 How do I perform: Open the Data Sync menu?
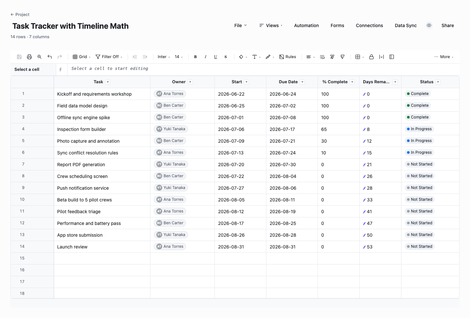(x=406, y=25)
